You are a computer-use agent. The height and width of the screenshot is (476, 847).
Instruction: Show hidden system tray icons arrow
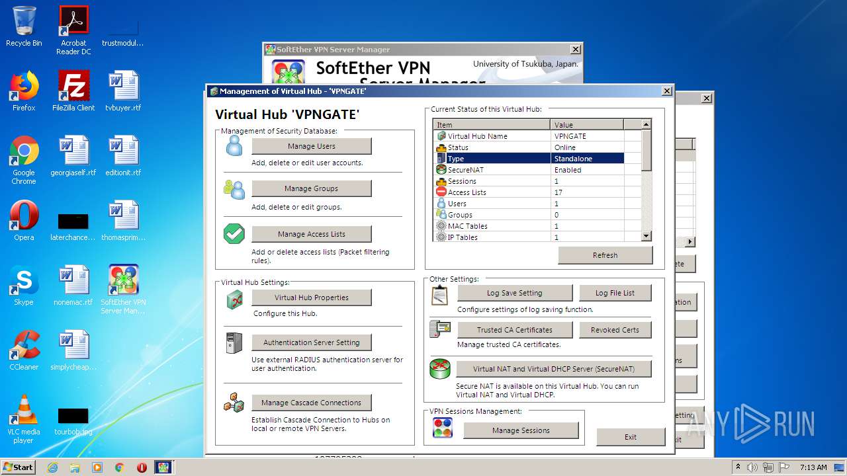point(738,467)
